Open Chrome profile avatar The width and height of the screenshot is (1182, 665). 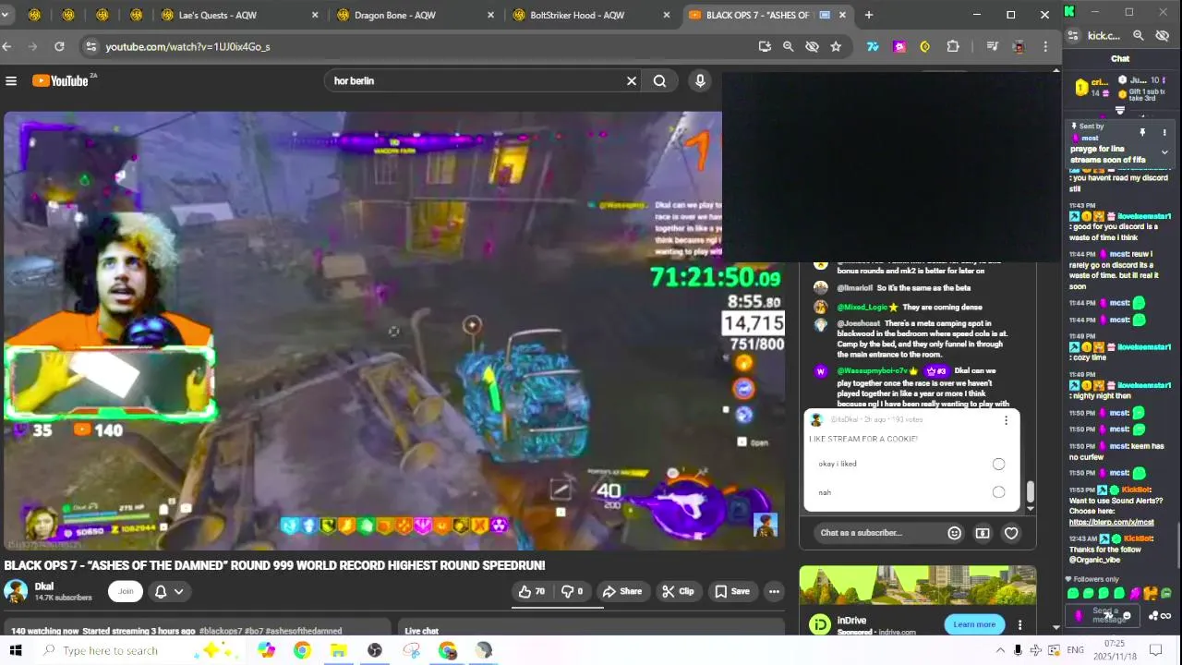coord(1019,46)
